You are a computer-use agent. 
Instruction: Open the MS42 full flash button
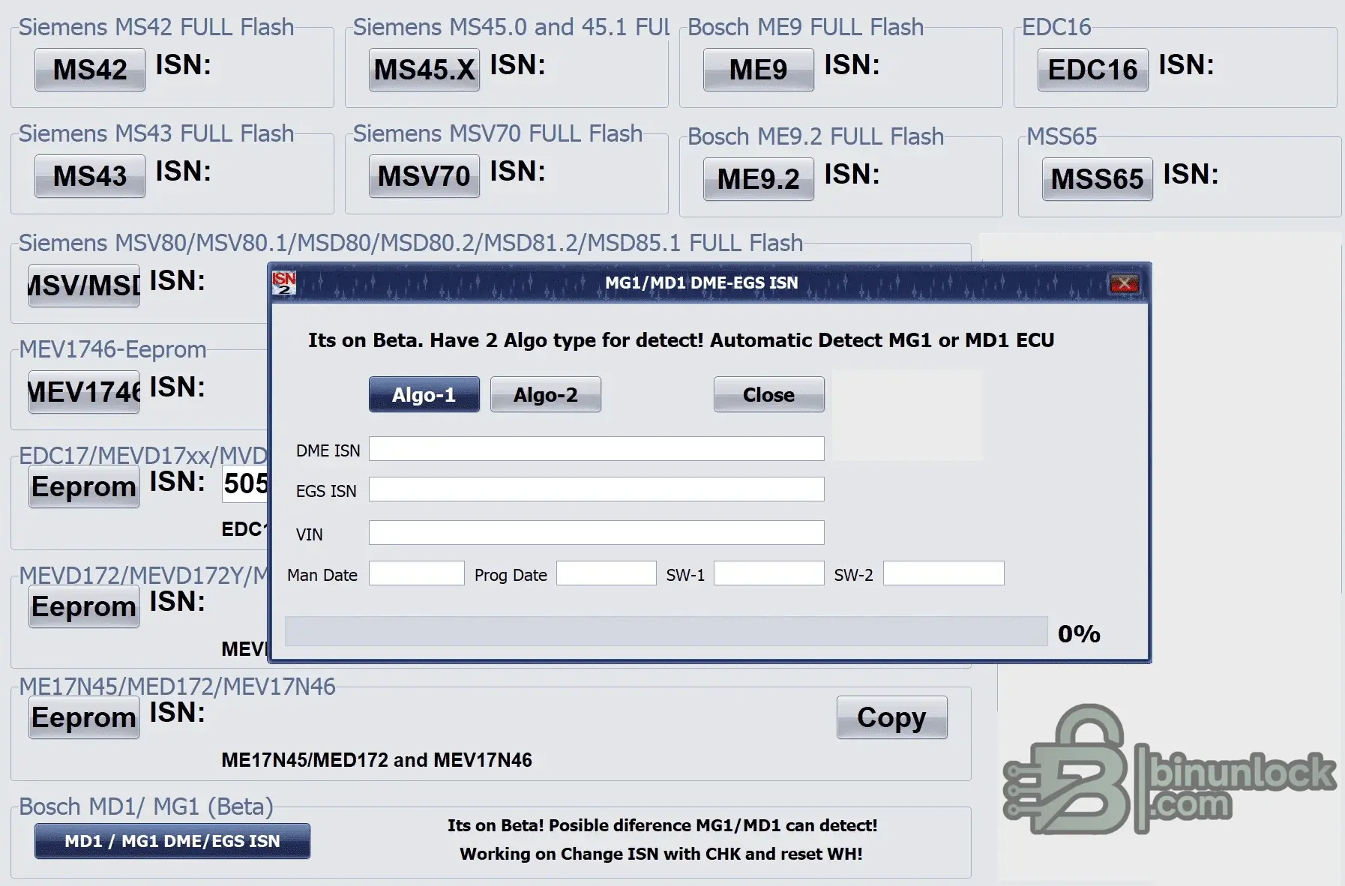click(x=90, y=70)
